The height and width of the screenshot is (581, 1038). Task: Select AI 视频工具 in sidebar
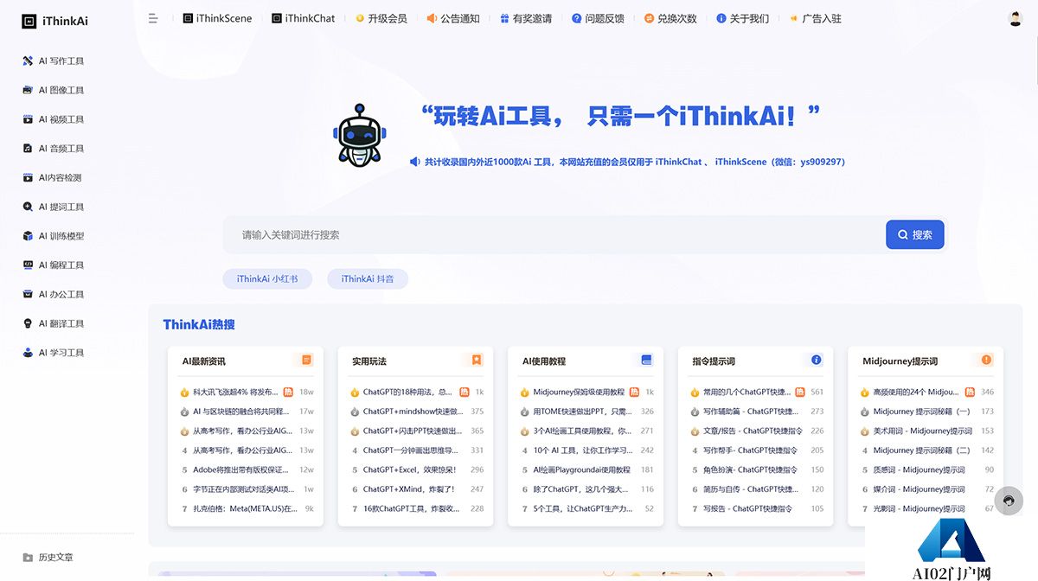coord(54,119)
